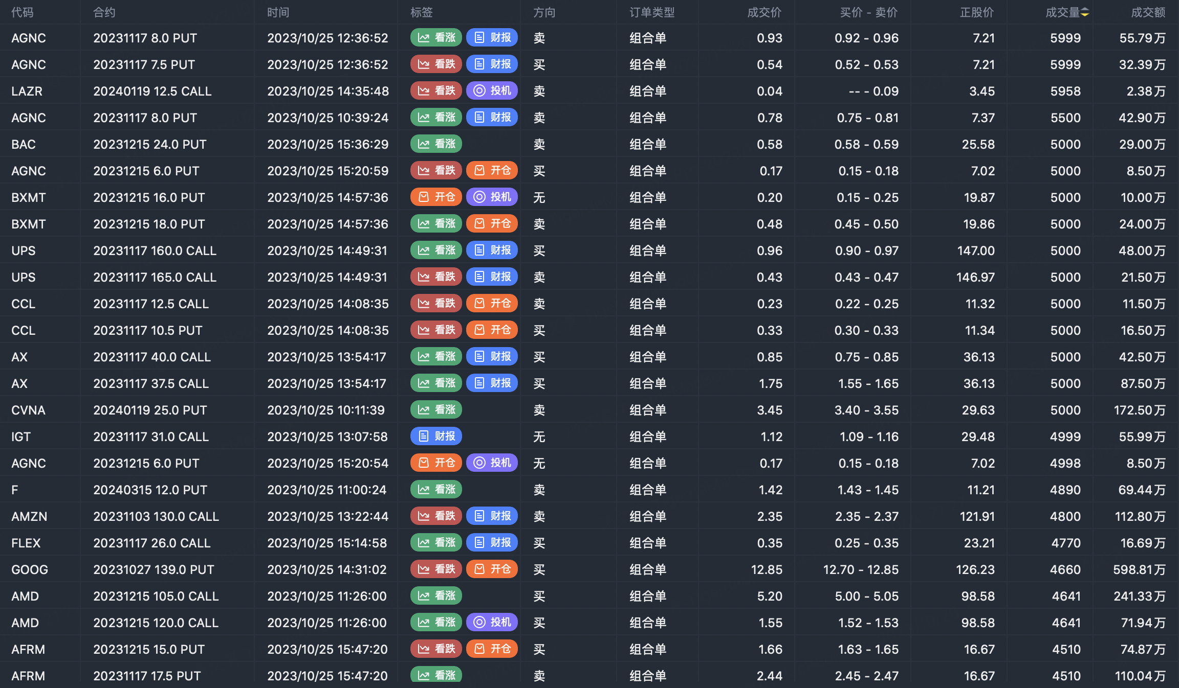Click 财报 tag on IGT 31.0 CALL row
Screen dimensions: 1179x688
[436, 437]
